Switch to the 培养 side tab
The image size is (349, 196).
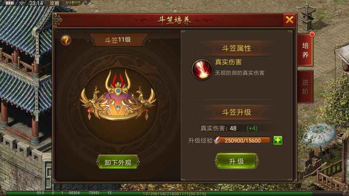click(305, 50)
